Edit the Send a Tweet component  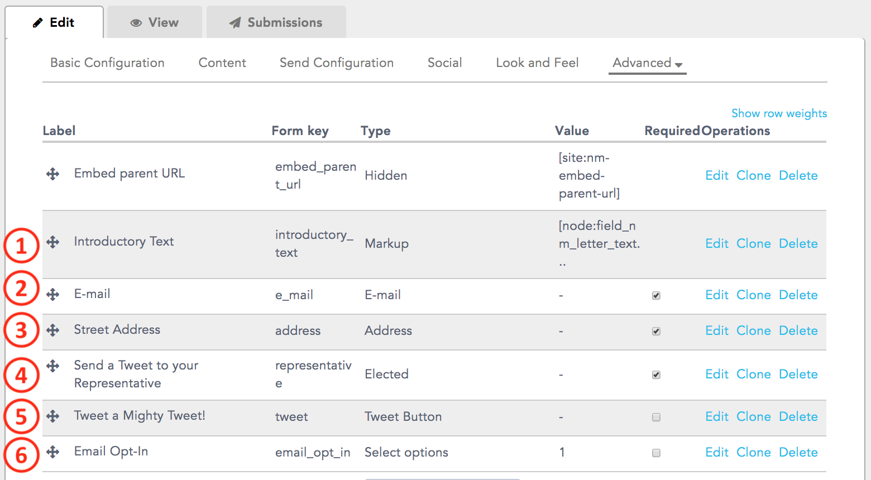click(x=717, y=374)
